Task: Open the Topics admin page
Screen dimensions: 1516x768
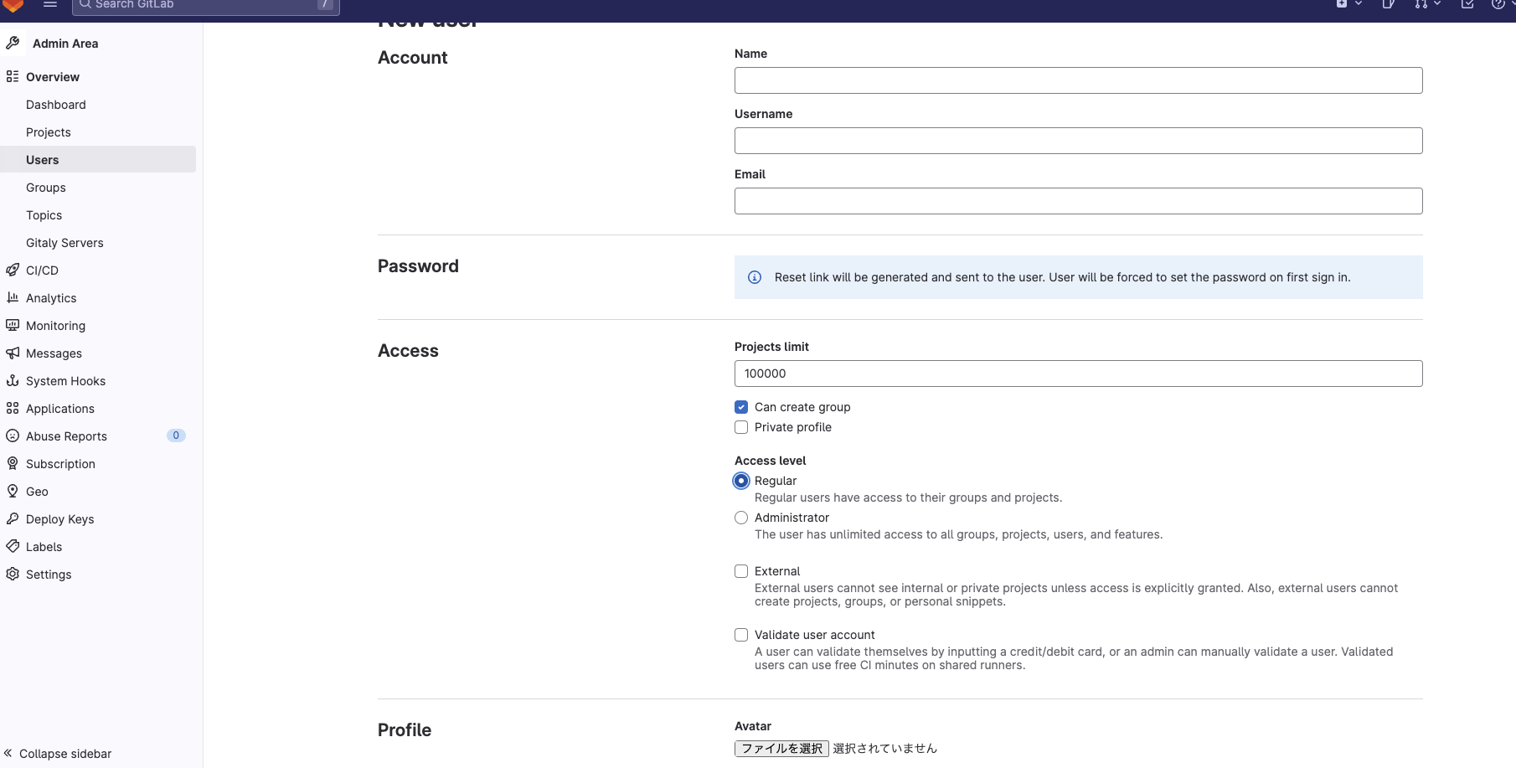Action: click(x=44, y=214)
